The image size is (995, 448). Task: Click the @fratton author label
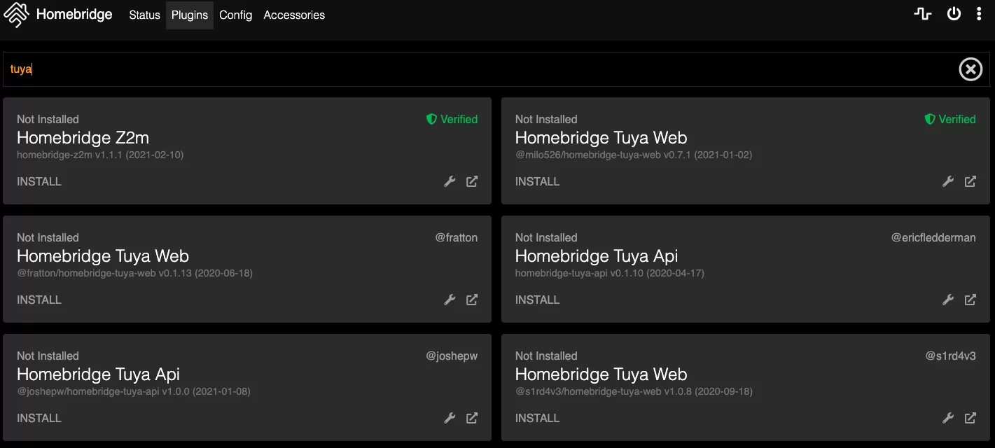point(457,237)
